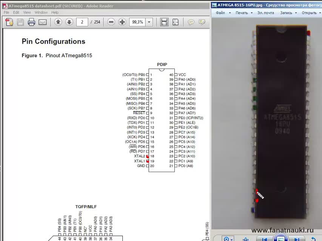
Task: Go to previous page with the up arrow
Action: point(58,22)
